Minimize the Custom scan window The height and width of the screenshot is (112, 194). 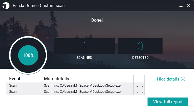(181, 6)
